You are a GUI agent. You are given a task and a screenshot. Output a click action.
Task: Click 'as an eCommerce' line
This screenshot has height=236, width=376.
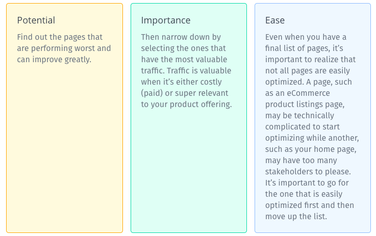297,93
